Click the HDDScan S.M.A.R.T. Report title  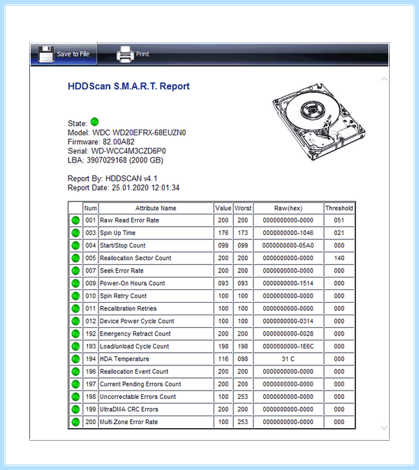tap(128, 86)
